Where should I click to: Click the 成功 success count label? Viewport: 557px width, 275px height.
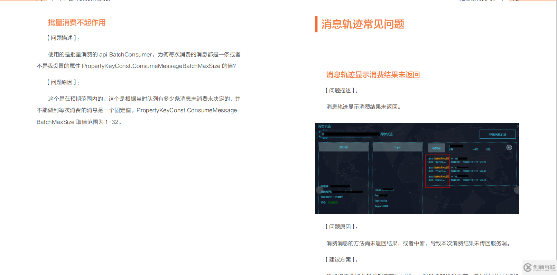476,149
